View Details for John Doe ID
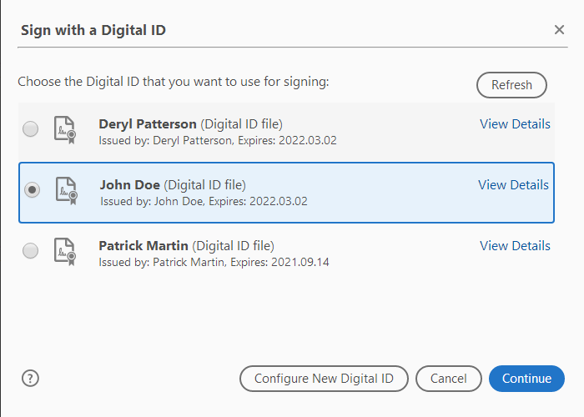Viewport: 584px width, 417px height. (513, 185)
